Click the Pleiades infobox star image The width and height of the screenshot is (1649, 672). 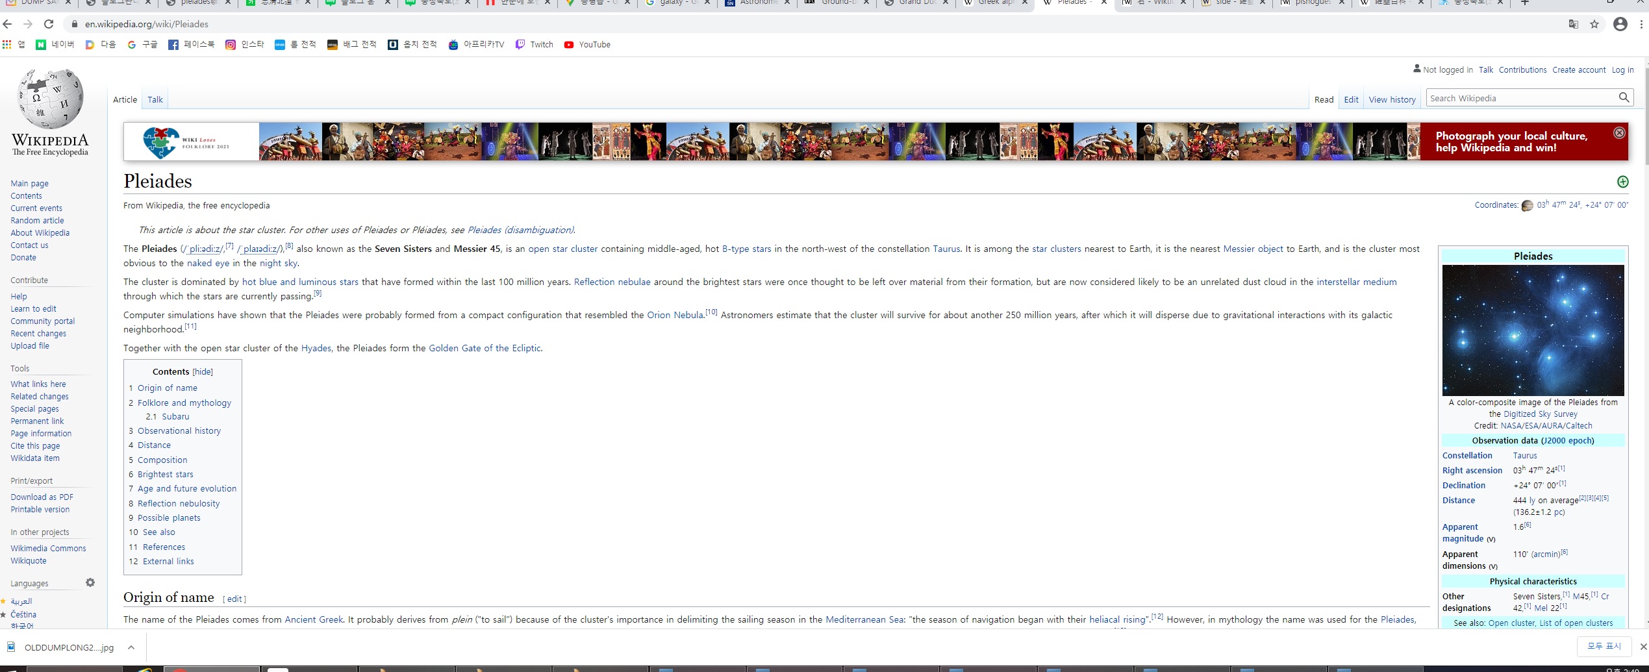1533,330
